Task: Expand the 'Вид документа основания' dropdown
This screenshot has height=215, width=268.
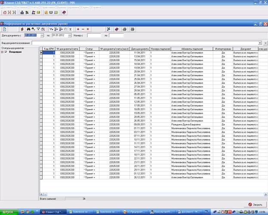Action: [x=260, y=43]
